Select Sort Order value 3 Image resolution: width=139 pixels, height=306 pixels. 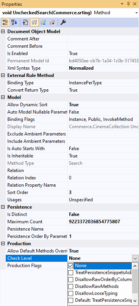click(103, 192)
